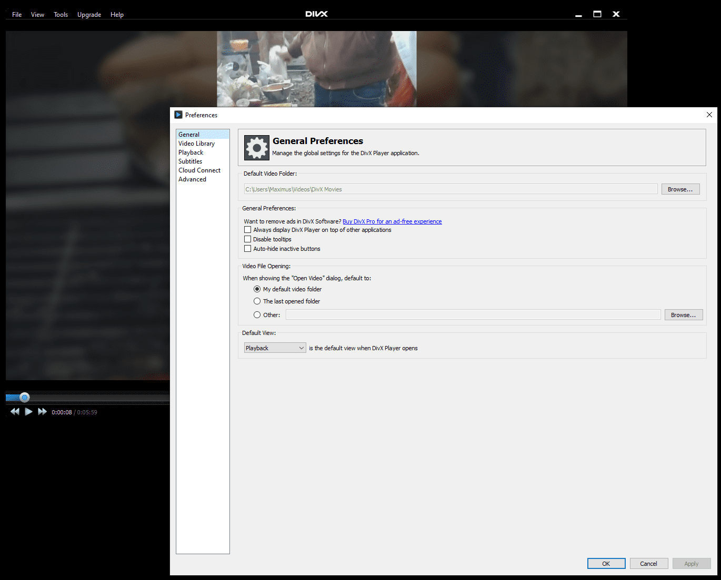The height and width of the screenshot is (580, 721).
Task: Open the Default View dropdown
Action: point(275,348)
